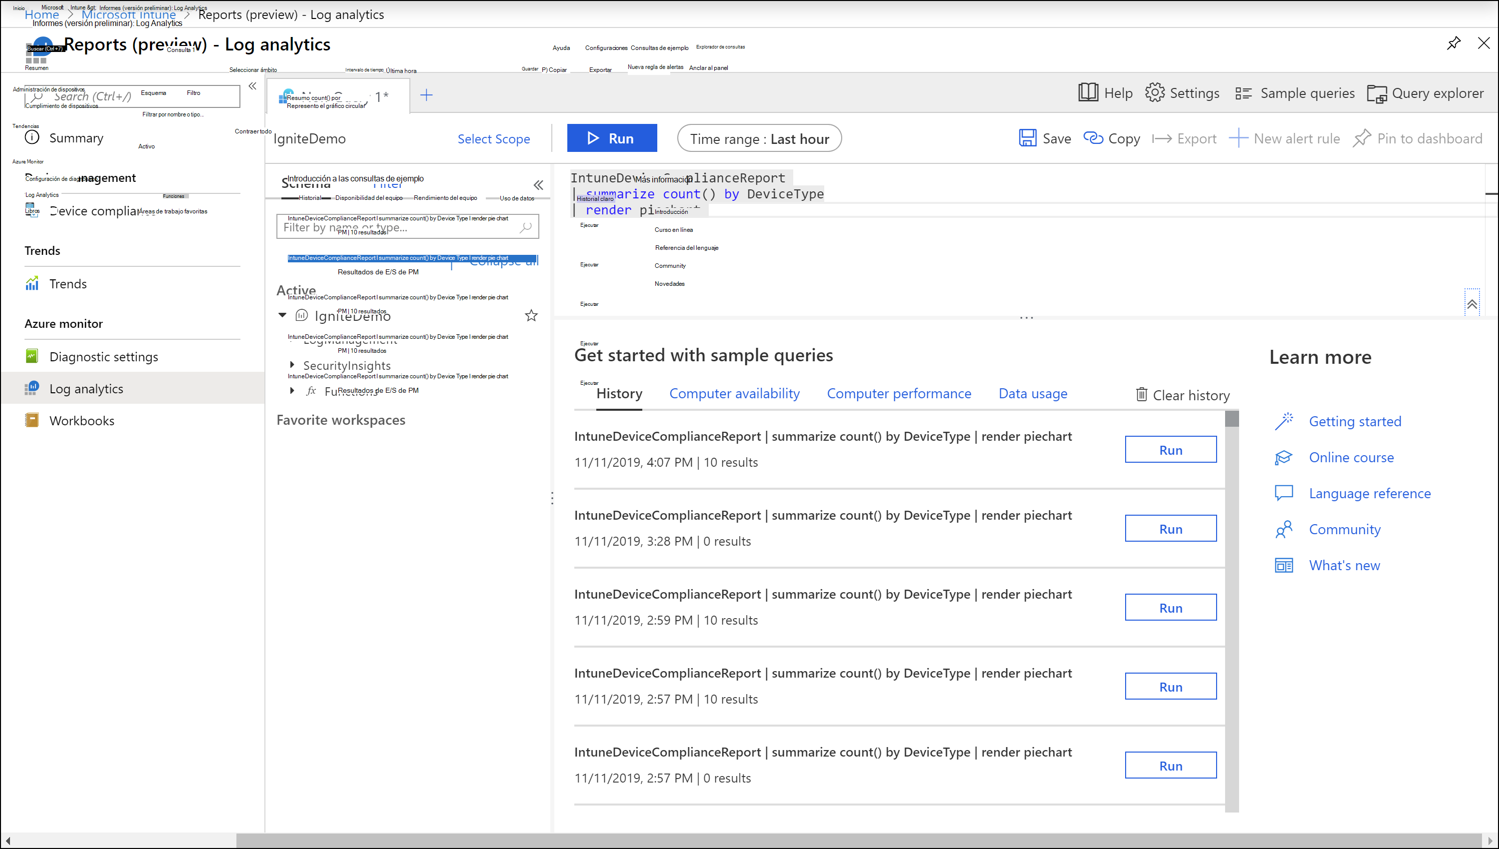The width and height of the screenshot is (1499, 849).
Task: Expand the IgniteDemo workspace node
Action: (x=283, y=315)
